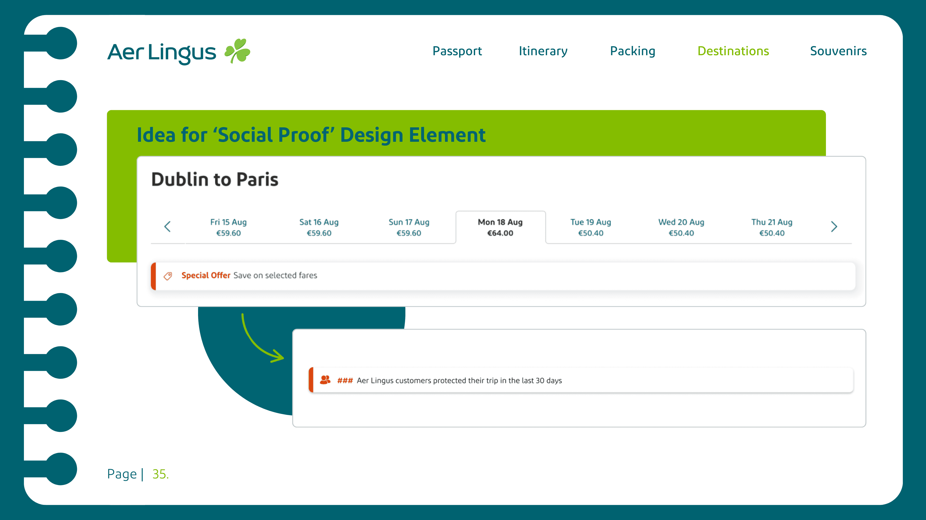Image resolution: width=926 pixels, height=520 pixels.
Task: Choose the Sun 17 Aug date tab
Action: [409, 227]
